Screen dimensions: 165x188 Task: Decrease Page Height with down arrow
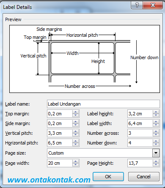(156, 165)
